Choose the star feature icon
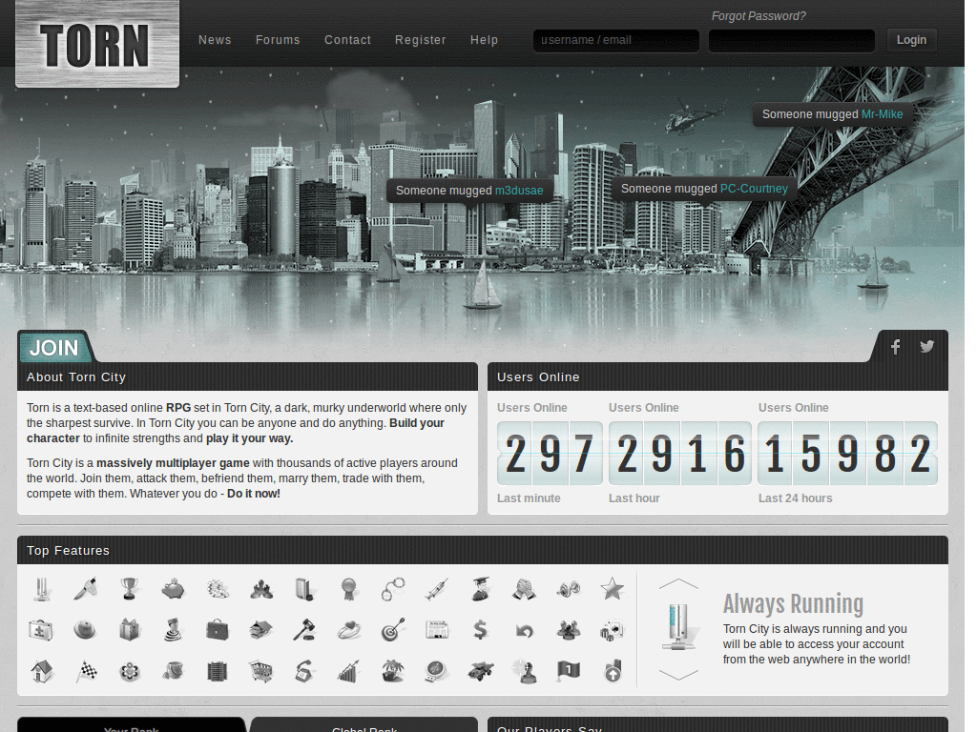 [613, 589]
